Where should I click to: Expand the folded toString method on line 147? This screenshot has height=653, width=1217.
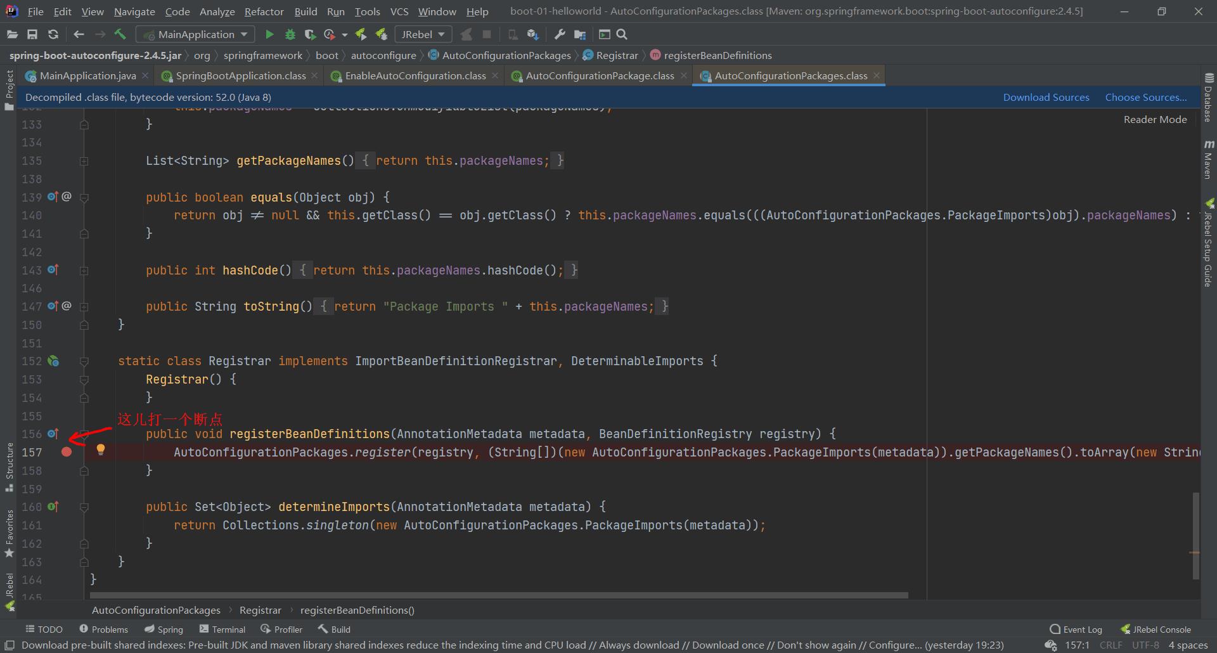(84, 307)
